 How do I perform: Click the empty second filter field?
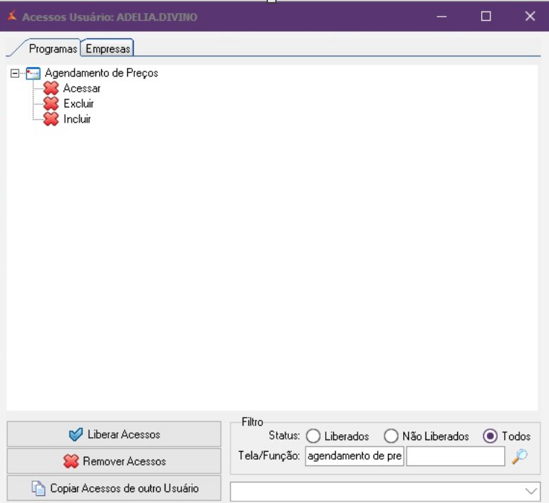point(456,456)
